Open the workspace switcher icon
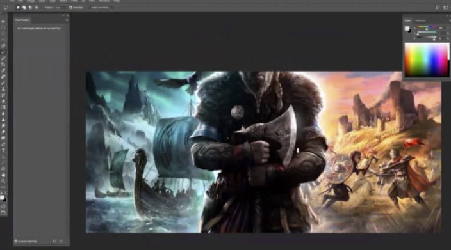The image size is (451, 250). 447,8
